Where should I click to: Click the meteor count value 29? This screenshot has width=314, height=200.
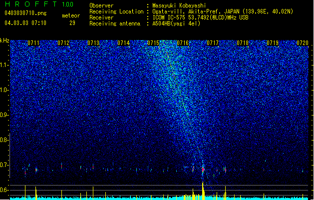coord(72,23)
